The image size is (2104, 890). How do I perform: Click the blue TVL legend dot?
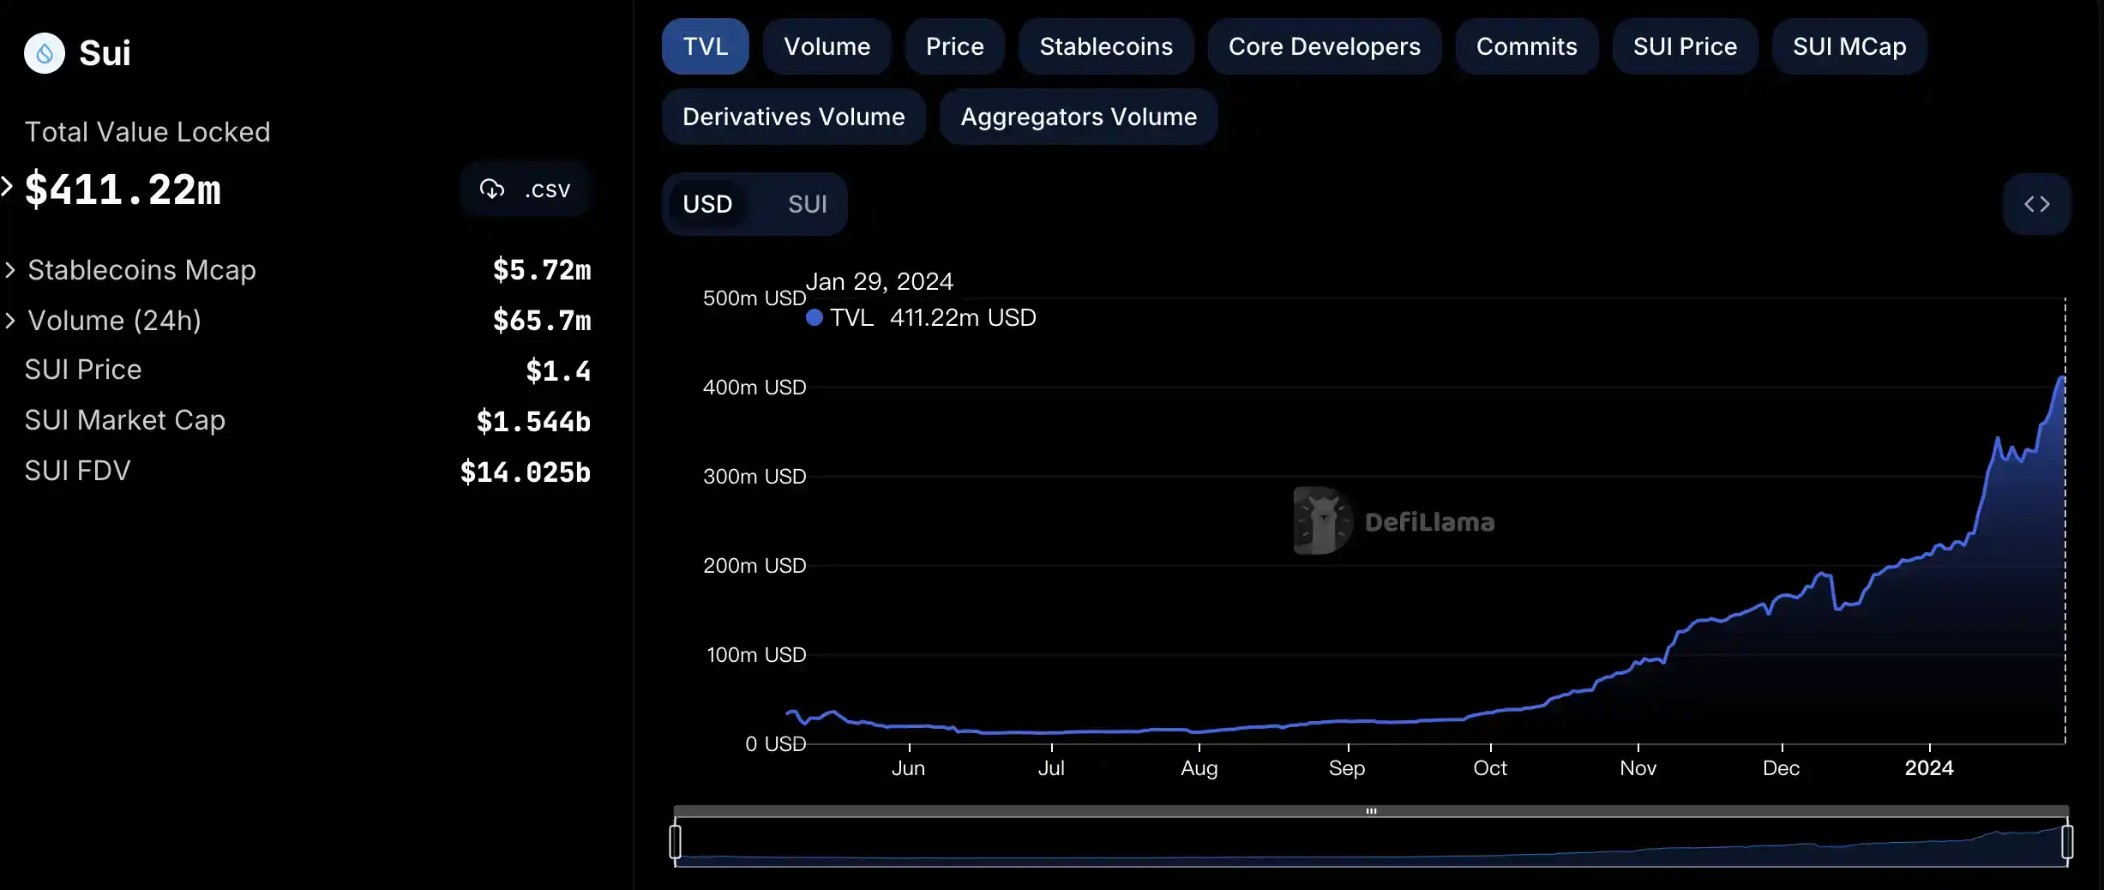pos(815,318)
